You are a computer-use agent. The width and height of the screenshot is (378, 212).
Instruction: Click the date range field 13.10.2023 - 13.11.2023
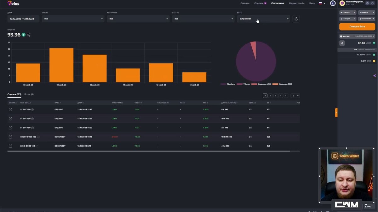tap(23, 19)
